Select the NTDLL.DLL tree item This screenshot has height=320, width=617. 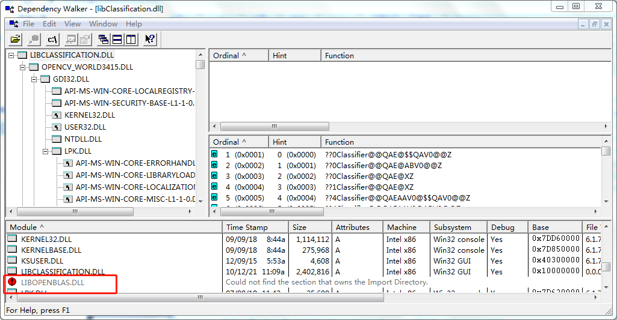pos(83,139)
